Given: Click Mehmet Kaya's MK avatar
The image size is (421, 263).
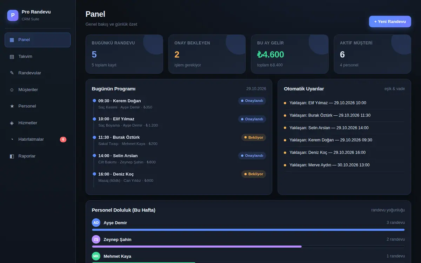Looking at the screenshot, I should pos(96,256).
